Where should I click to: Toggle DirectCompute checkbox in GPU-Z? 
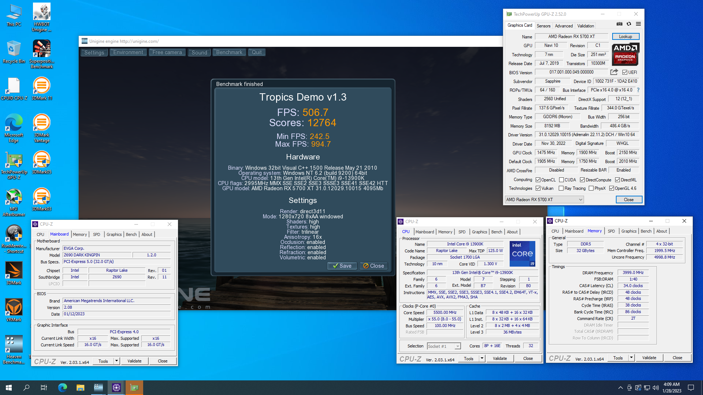pos(582,180)
